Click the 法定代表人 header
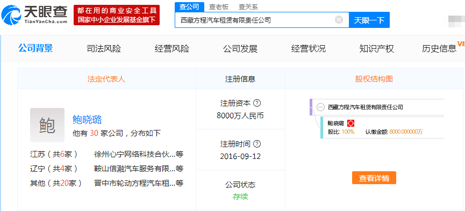The height and width of the screenshot is (211, 465). pyautogui.click(x=106, y=79)
